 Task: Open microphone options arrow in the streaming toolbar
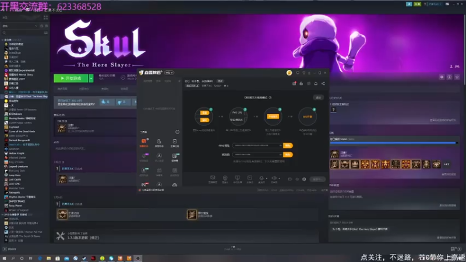point(266,179)
